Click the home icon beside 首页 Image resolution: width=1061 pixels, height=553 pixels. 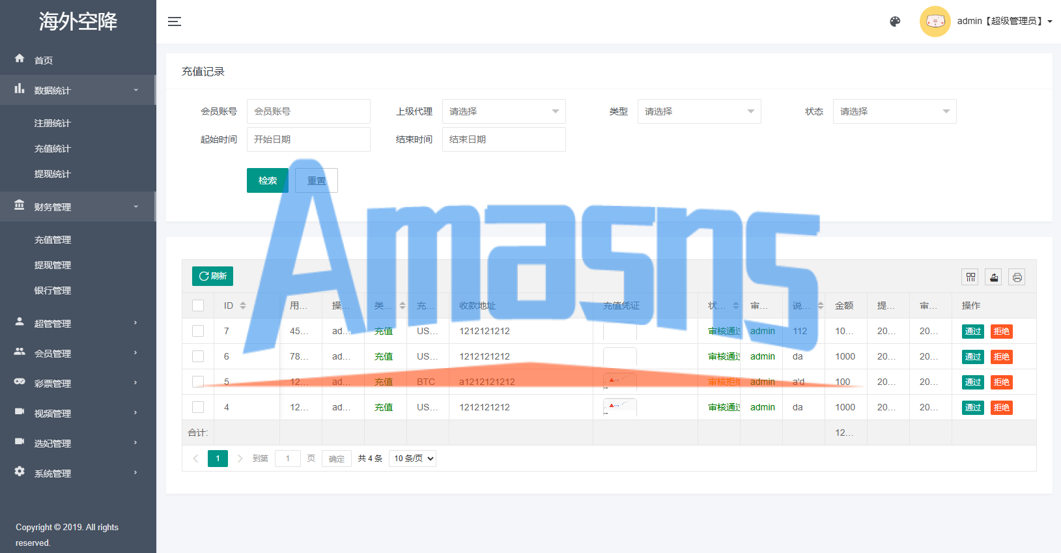(x=20, y=59)
